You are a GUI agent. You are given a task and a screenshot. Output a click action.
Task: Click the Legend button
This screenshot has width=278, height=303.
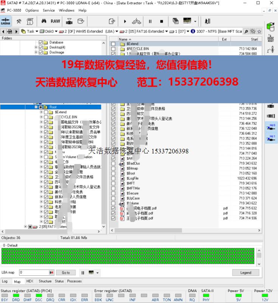[x=245, y=273]
